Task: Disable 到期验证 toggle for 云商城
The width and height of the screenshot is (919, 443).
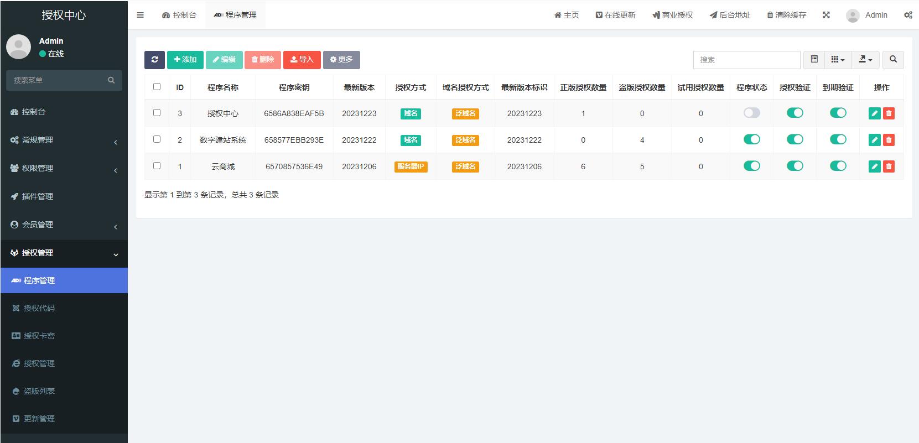Action: pos(838,166)
